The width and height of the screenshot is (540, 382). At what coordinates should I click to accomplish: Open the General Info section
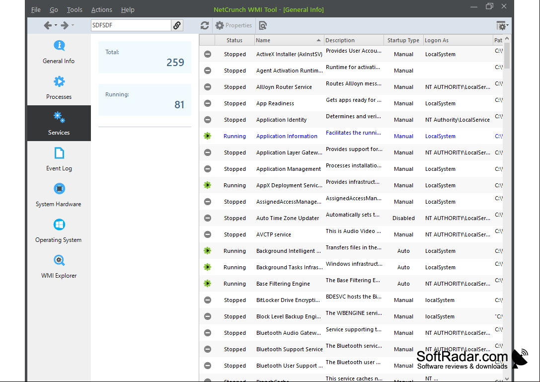click(59, 52)
